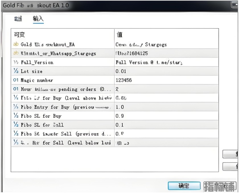
Task: Select the Fibo Entry for Buy value 1.0
Action: point(120,107)
